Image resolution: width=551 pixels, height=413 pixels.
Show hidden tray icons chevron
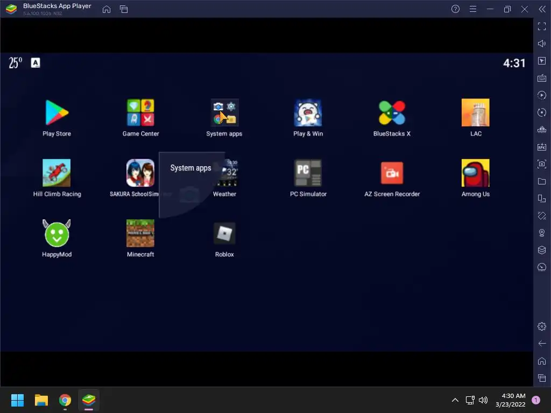click(x=455, y=400)
